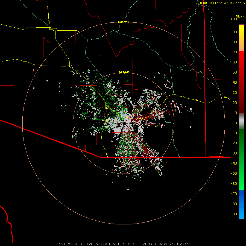Screen dimensions: 246x246
Task: Click the -90 value on velocity scale
Action: tap(234, 214)
